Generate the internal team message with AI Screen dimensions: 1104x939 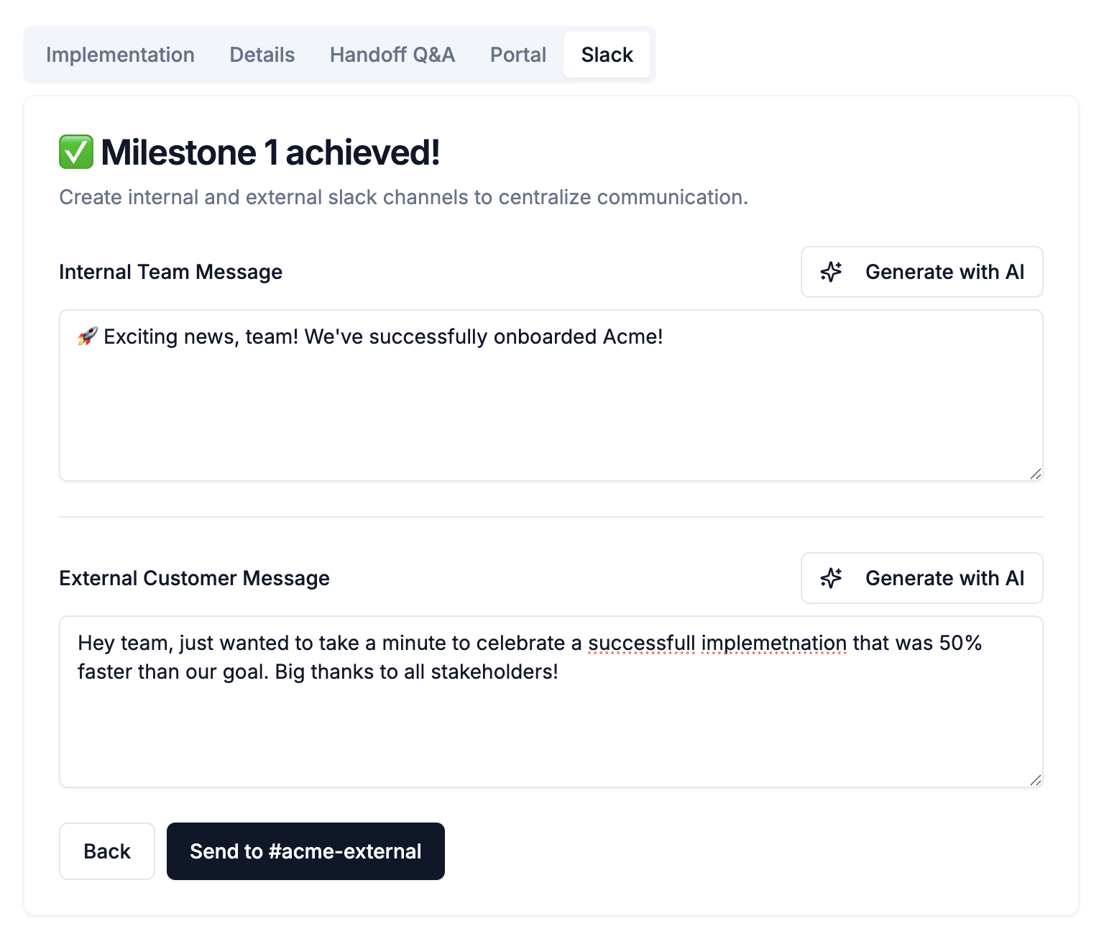(921, 272)
